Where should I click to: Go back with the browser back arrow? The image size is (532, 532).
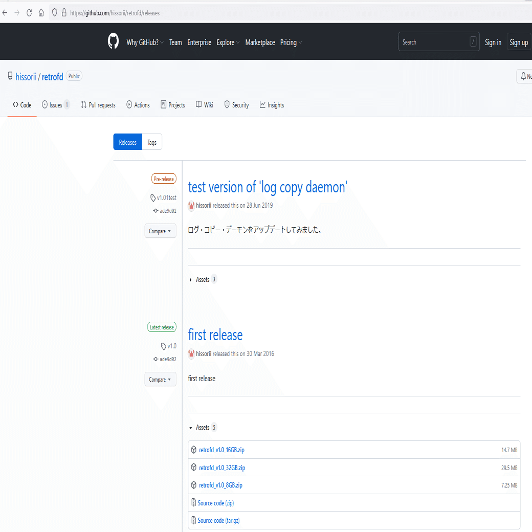(5, 13)
